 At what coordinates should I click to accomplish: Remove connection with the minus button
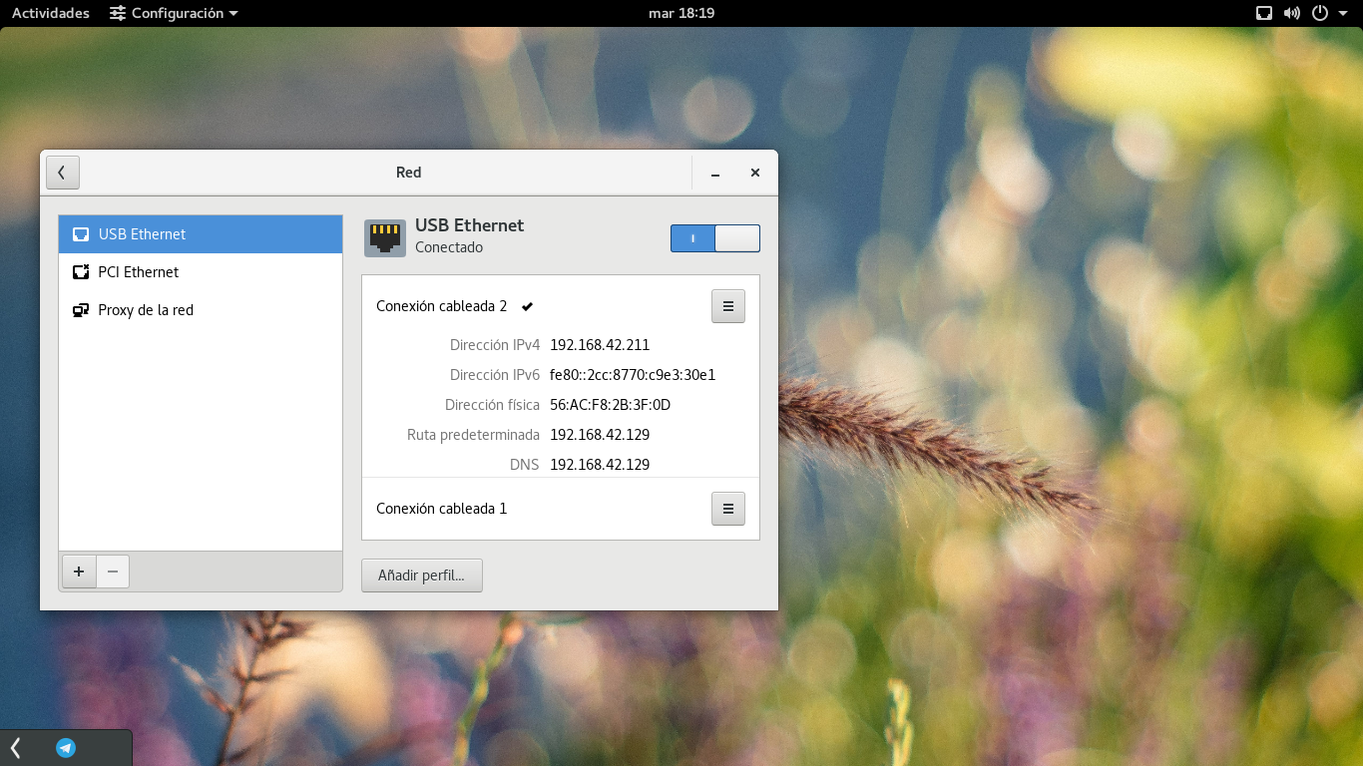point(113,572)
